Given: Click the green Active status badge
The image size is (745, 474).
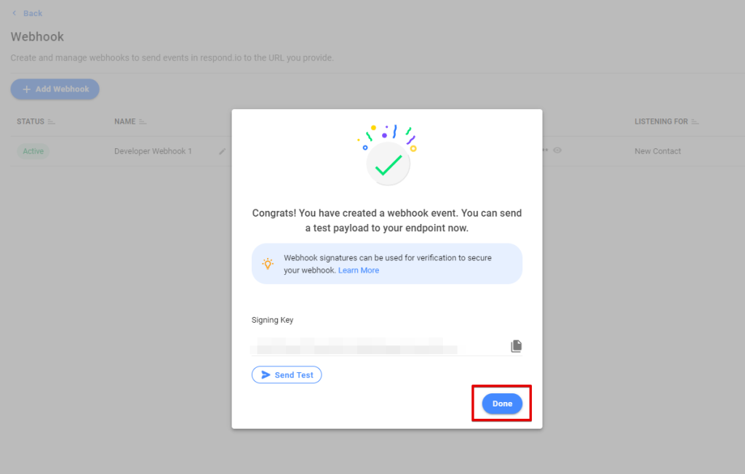Looking at the screenshot, I should [x=33, y=151].
